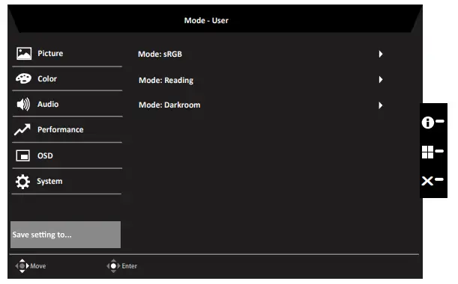Click the Move hint label

click(38, 266)
